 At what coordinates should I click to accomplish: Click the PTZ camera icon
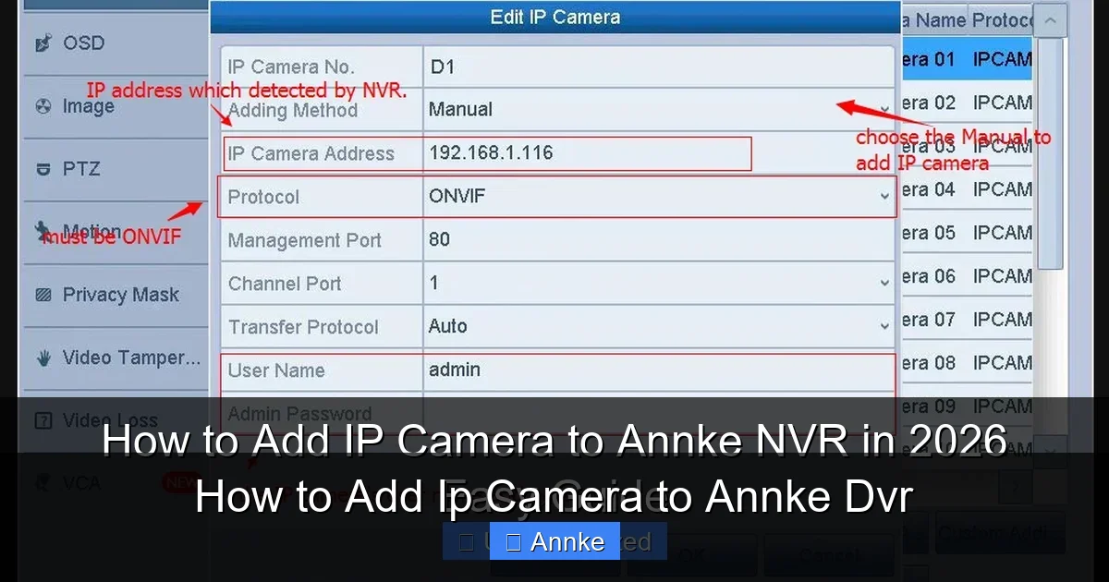(x=43, y=169)
